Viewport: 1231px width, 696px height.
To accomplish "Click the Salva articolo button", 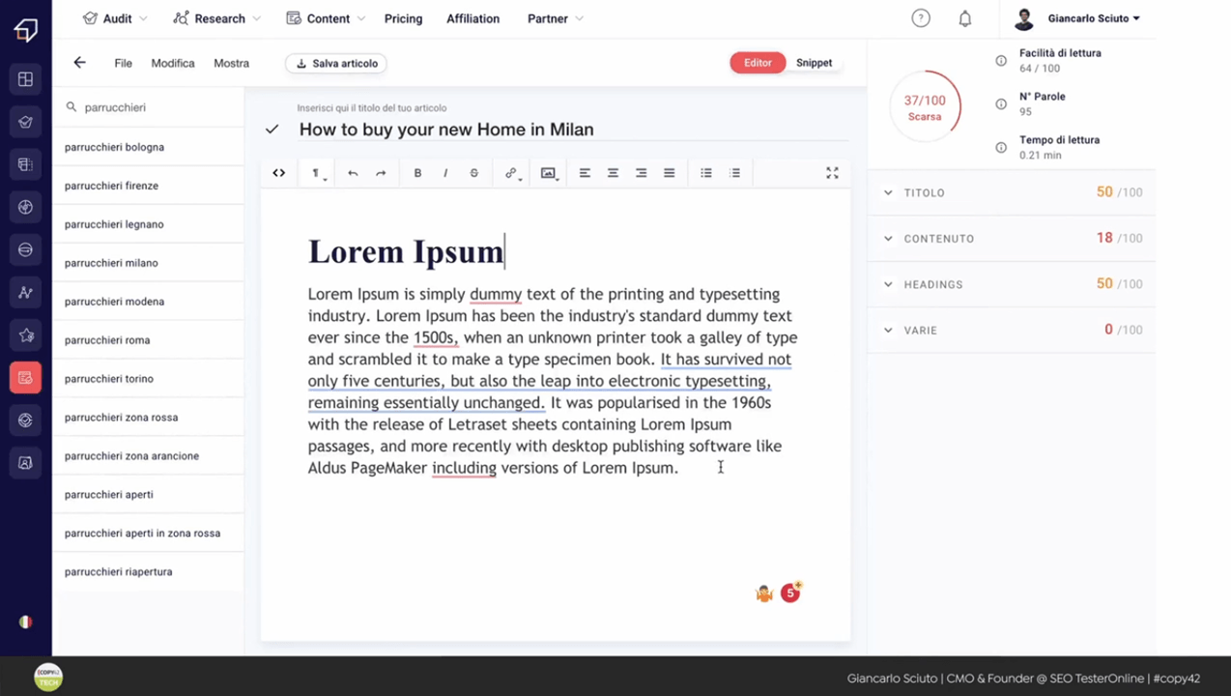I will tap(336, 63).
